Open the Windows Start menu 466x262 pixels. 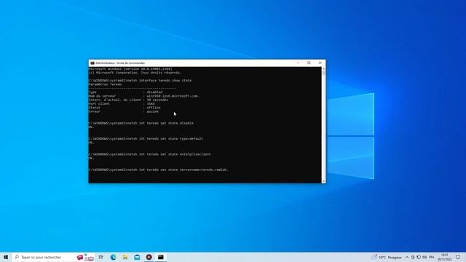click(x=6, y=257)
